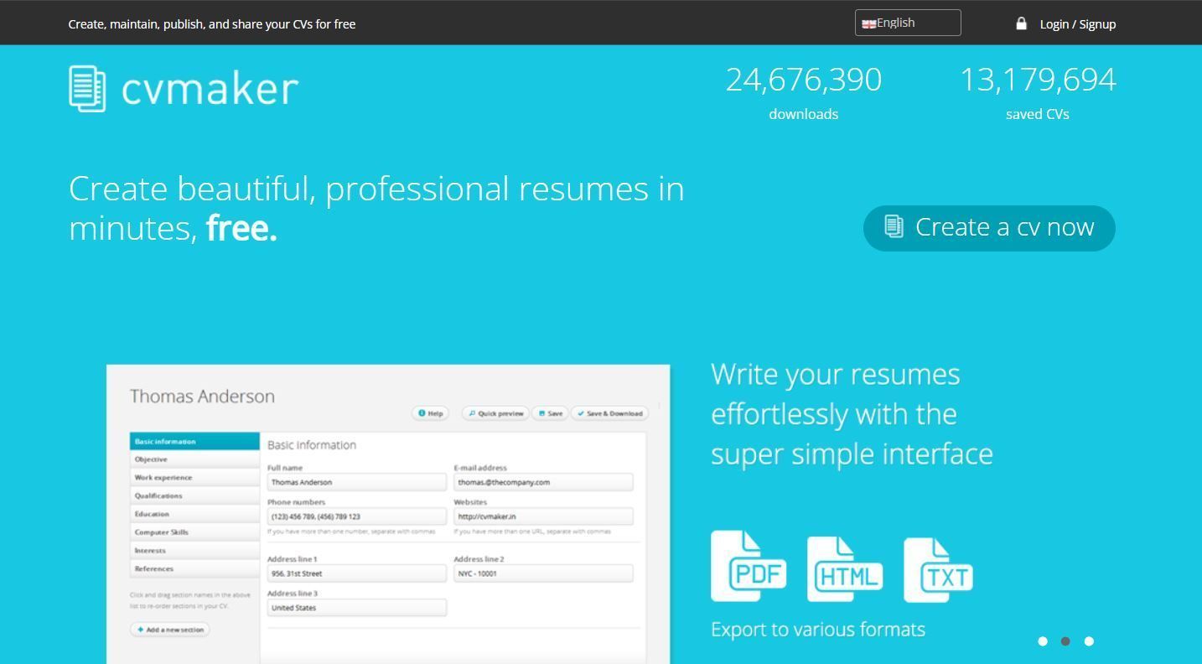Image resolution: width=1202 pixels, height=664 pixels.
Task: Open the English language dropdown
Action: [x=908, y=23]
